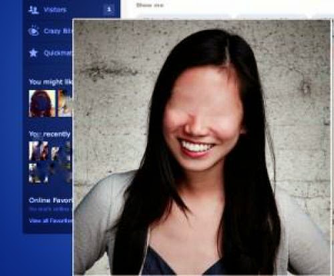The width and height of the screenshot is (334, 276).
Task: Click the Crazy Blind Date icon
Action: tap(34, 31)
